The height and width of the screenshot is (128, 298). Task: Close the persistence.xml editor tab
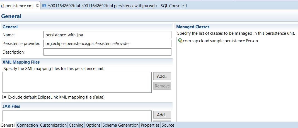37,6
